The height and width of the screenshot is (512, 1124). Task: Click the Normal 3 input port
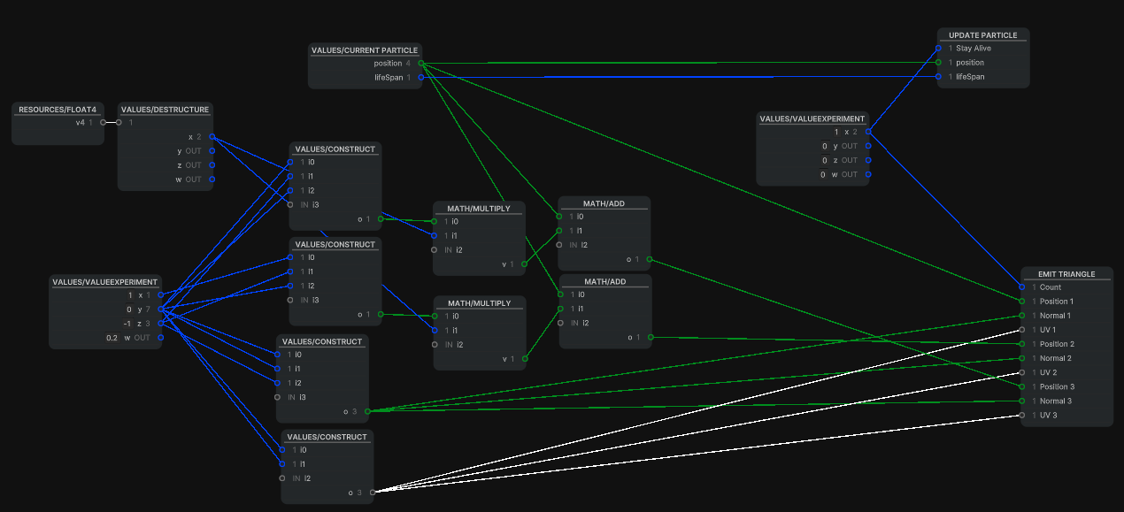(x=1022, y=401)
